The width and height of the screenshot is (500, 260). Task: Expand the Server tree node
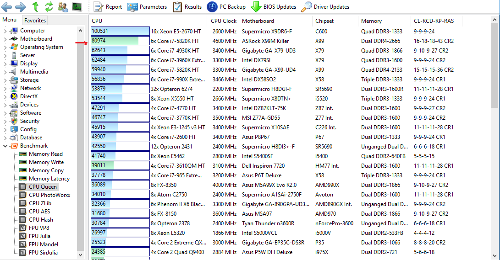coord(5,56)
